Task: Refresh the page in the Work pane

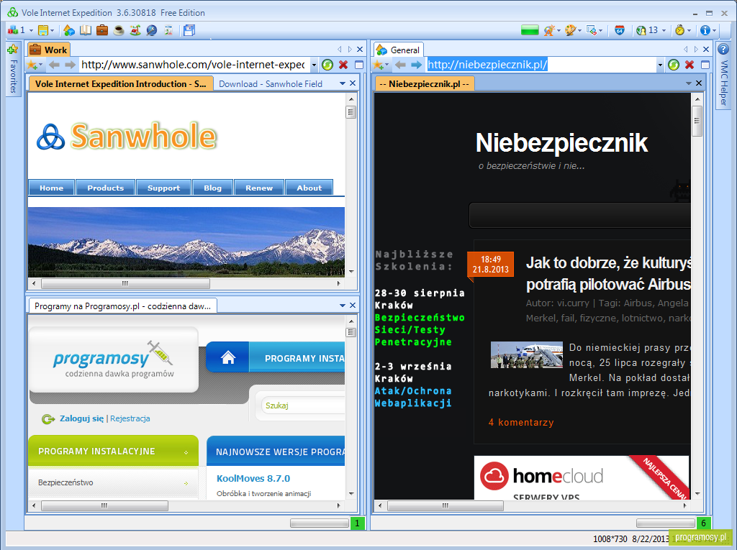Action: [x=327, y=65]
